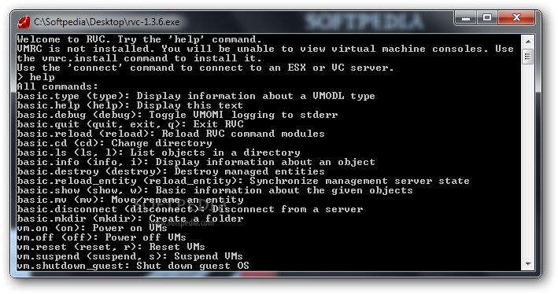Click the 'VMRC is not installed' line
The image size is (558, 294).
(265, 49)
